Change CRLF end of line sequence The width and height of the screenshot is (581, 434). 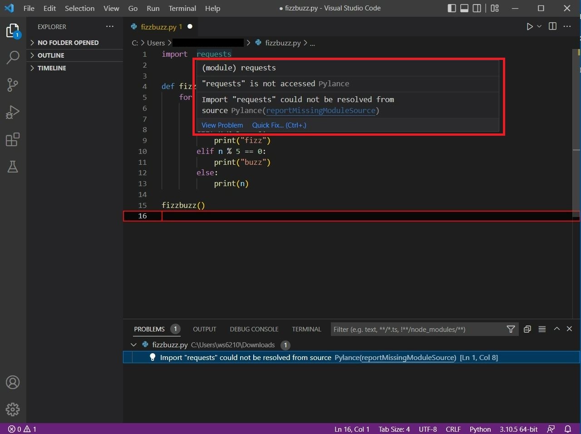click(453, 429)
